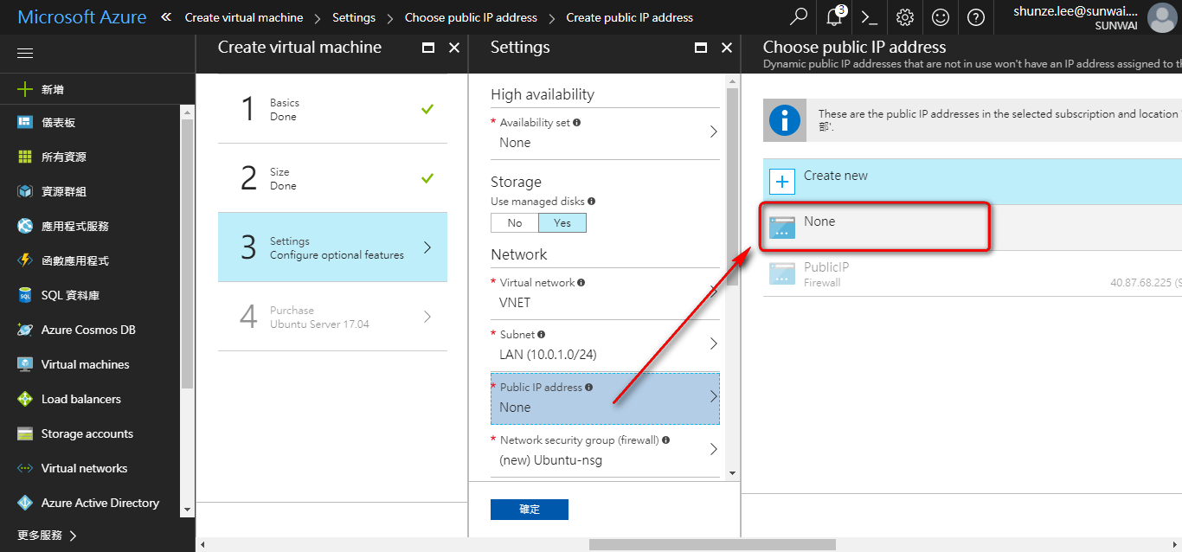Click the feedback smiley icon

pyautogui.click(x=941, y=17)
